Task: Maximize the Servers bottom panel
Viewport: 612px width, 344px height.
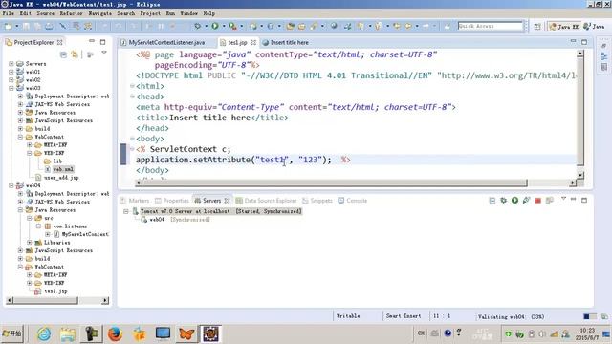Action: (584, 200)
